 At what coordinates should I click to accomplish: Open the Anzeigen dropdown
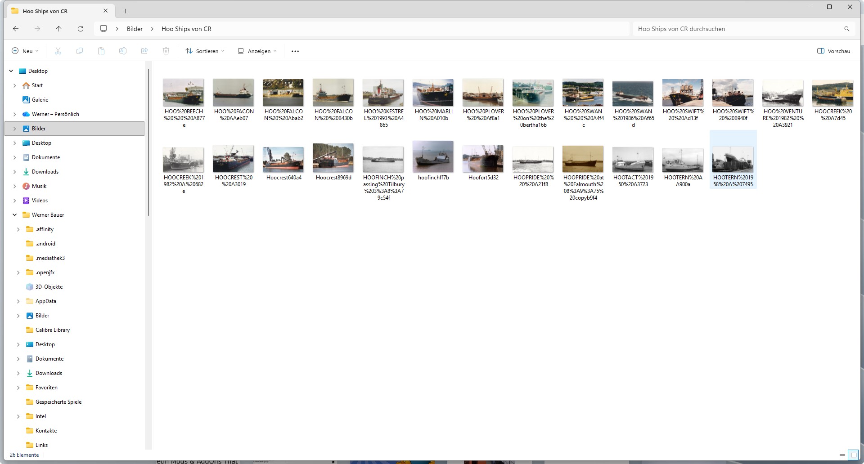[257, 51]
